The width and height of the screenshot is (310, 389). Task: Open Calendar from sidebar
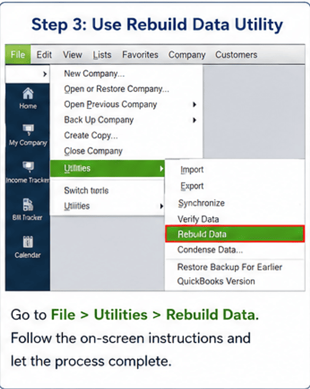[28, 247]
